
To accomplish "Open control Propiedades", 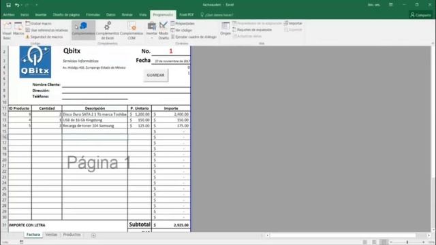I will pos(183,24).
